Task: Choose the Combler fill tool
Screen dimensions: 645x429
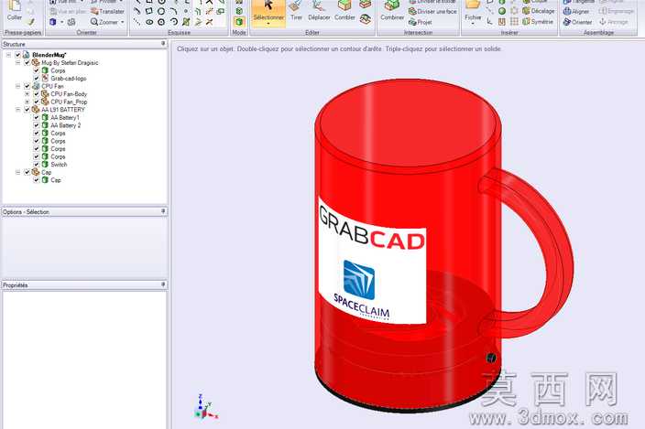Action: pyautogui.click(x=344, y=11)
